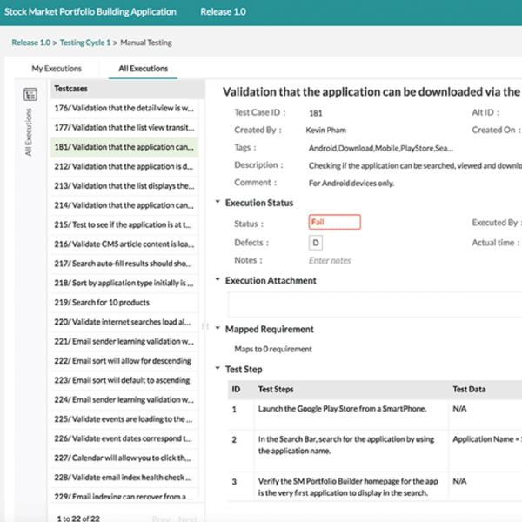Select testcase 227 Calendar will allow you
Viewport: 522px width, 522px height.
[124, 458]
